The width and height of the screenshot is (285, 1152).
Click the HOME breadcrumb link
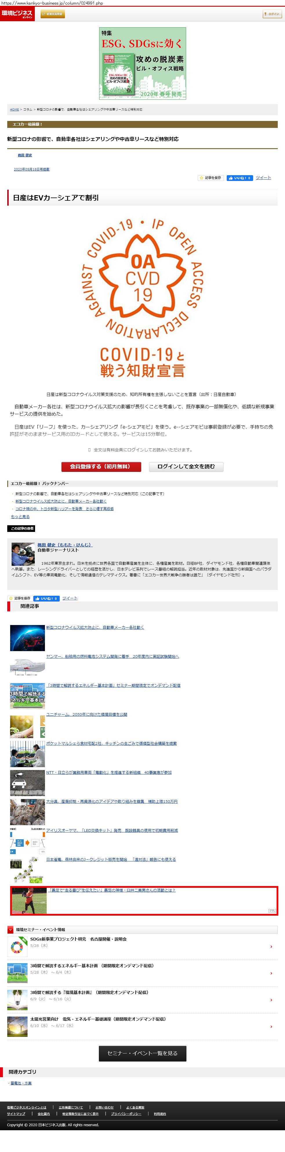(x=14, y=110)
